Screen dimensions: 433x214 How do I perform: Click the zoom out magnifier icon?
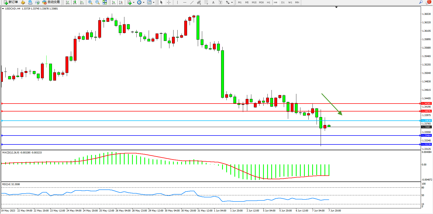(98, 2)
